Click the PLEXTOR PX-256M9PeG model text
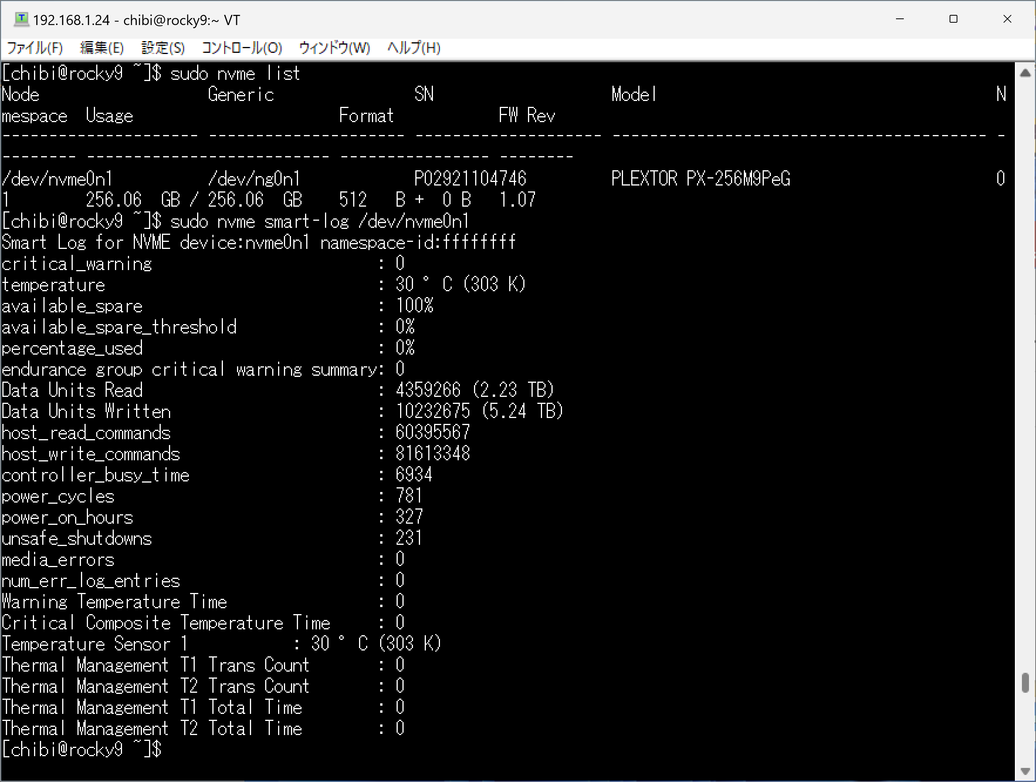 700,178
